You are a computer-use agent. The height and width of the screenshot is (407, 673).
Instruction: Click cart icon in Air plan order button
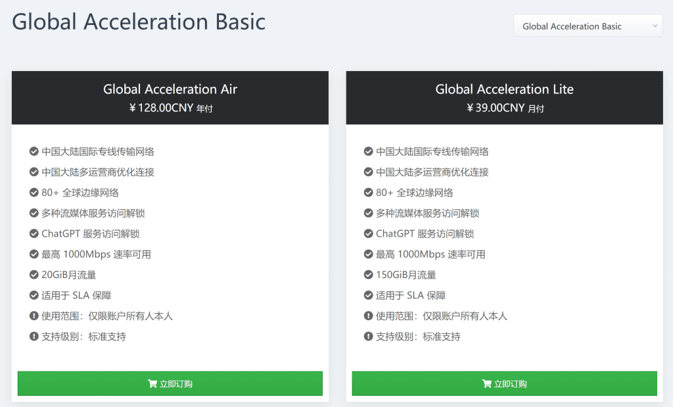coord(152,384)
